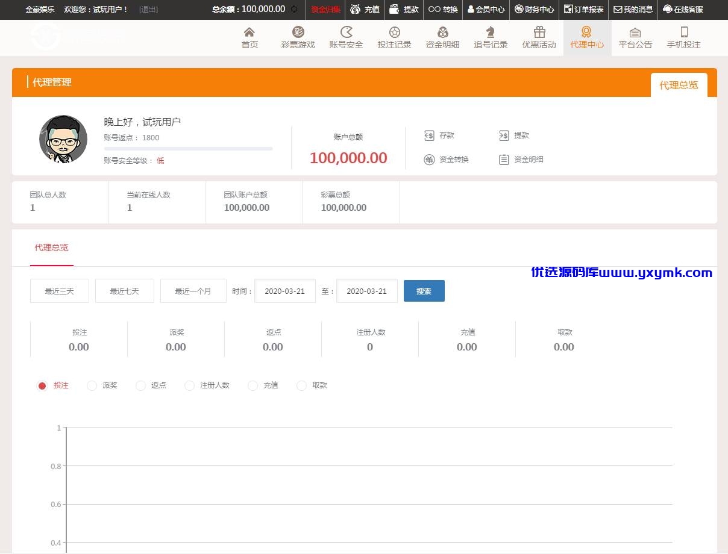728x554 pixels.
Task: Click 彩票总额 stat cell
Action: (x=351, y=202)
